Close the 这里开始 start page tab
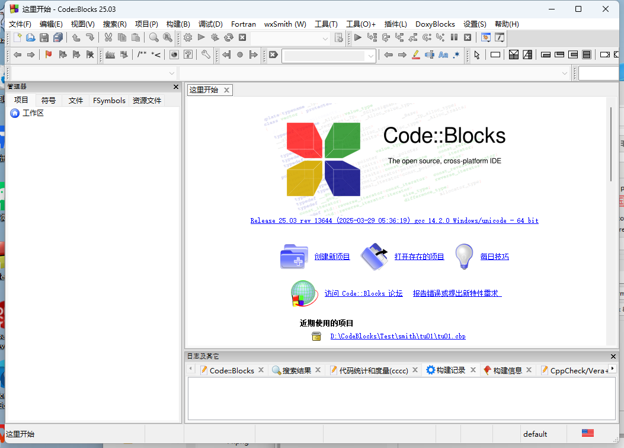This screenshot has height=448, width=624. pos(226,90)
